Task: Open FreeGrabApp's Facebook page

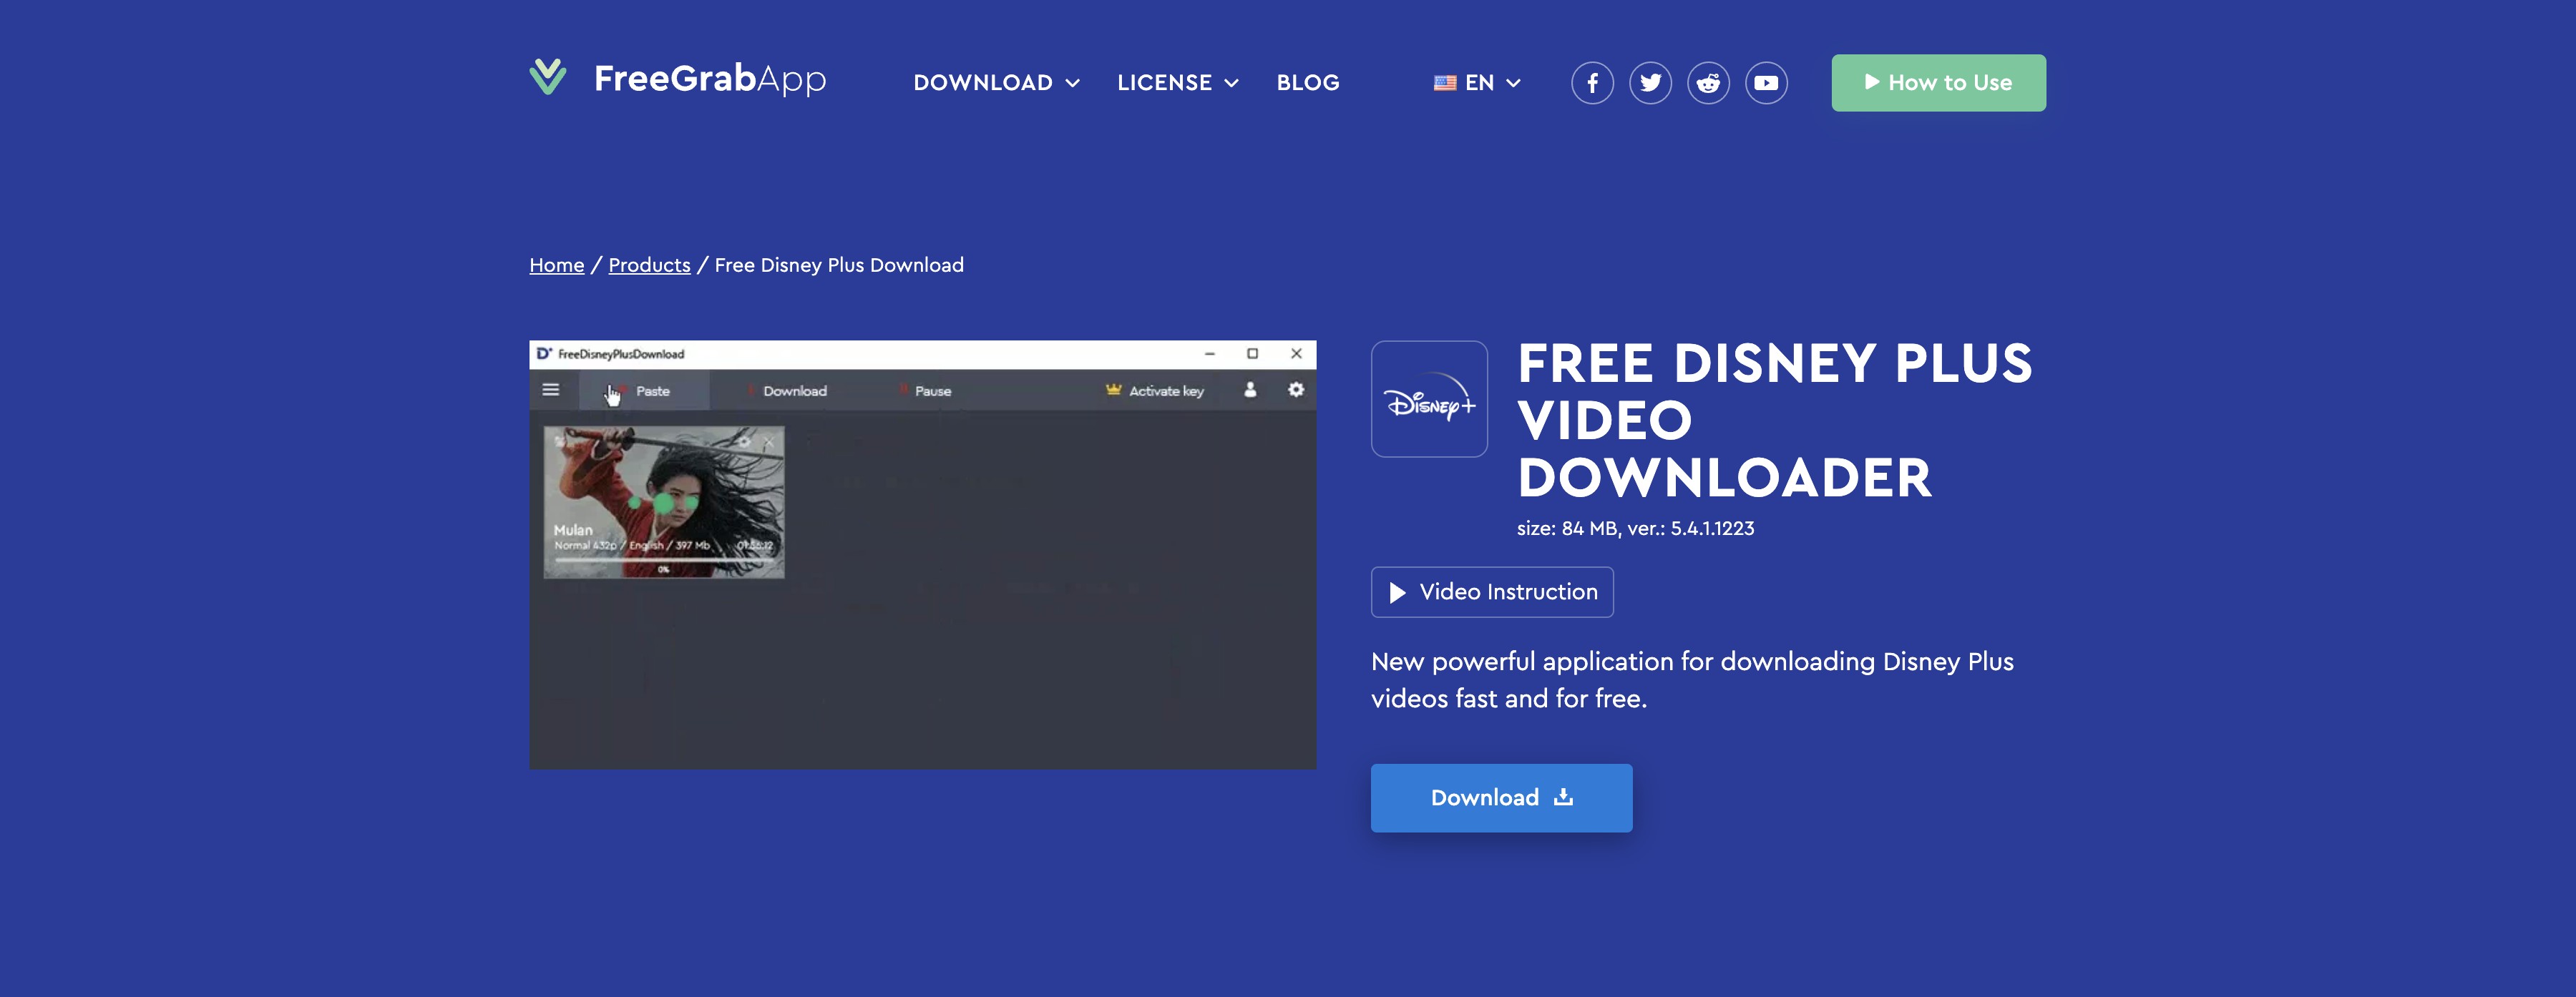Action: click(1592, 82)
